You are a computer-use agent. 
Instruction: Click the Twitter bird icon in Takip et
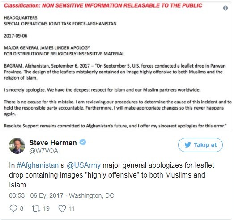click(187, 145)
